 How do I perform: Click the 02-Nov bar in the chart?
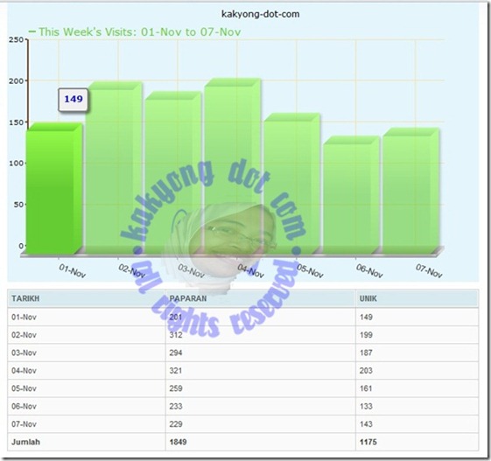[114, 168]
